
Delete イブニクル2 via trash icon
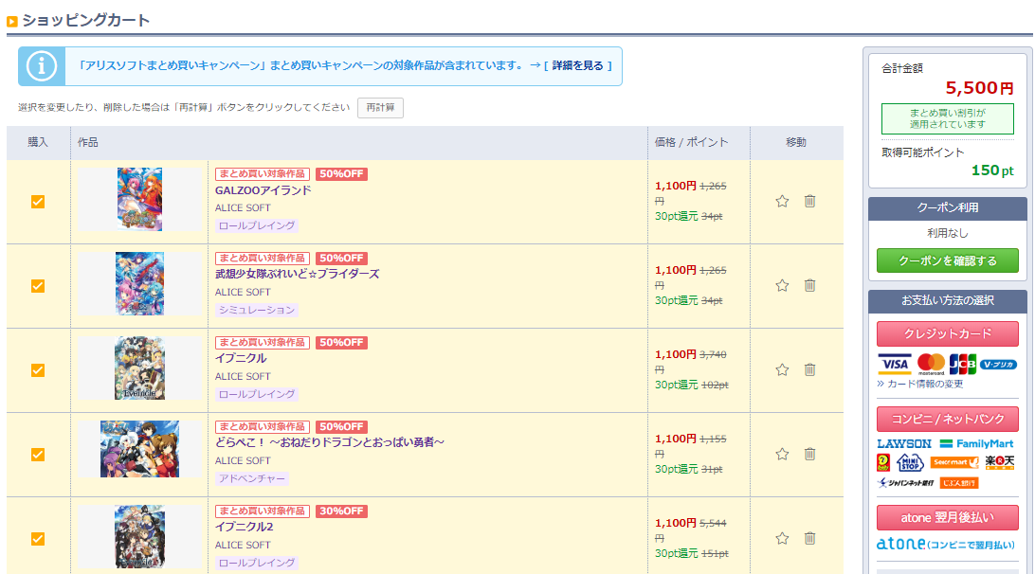(x=810, y=539)
